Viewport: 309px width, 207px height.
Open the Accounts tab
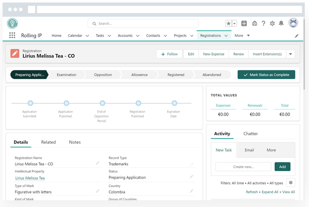[x=125, y=35]
